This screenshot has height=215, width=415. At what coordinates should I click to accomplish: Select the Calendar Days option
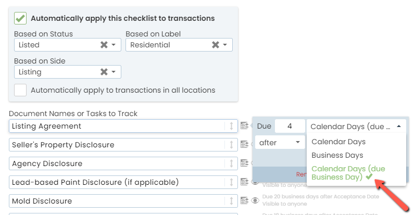pyautogui.click(x=338, y=142)
